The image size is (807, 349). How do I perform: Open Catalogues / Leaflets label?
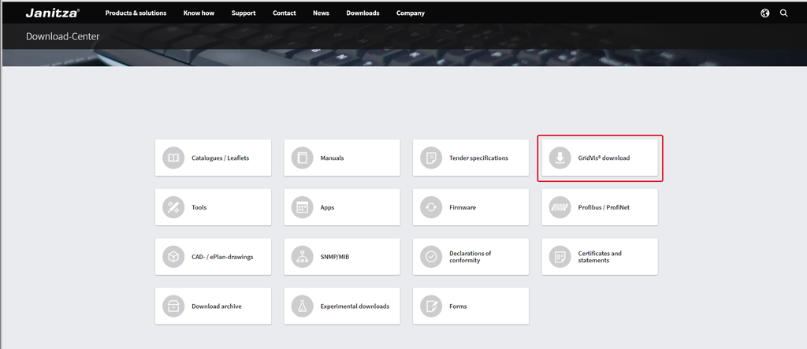pos(221,158)
